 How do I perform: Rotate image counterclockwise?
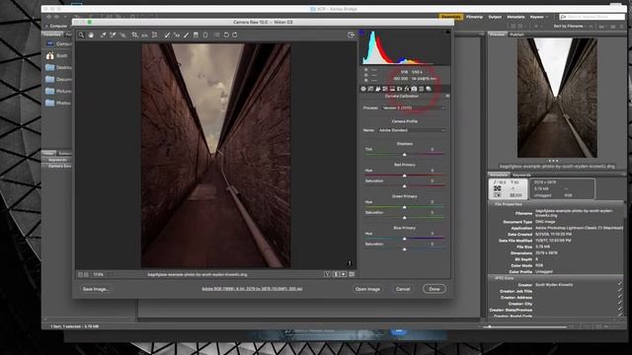(226, 35)
